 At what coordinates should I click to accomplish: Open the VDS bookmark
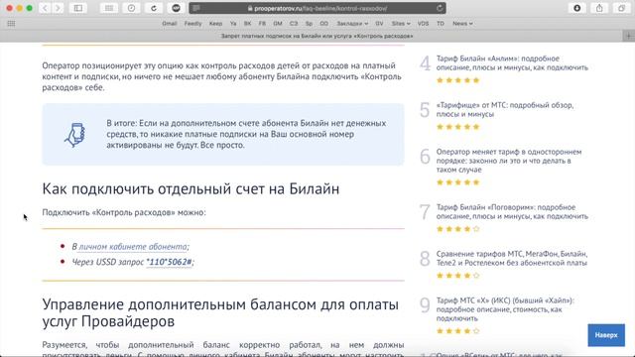[x=423, y=24]
